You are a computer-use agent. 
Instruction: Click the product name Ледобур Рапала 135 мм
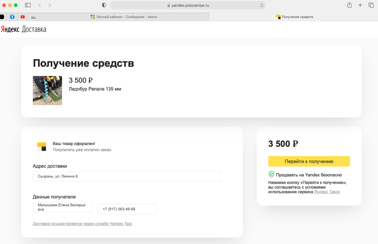point(95,89)
